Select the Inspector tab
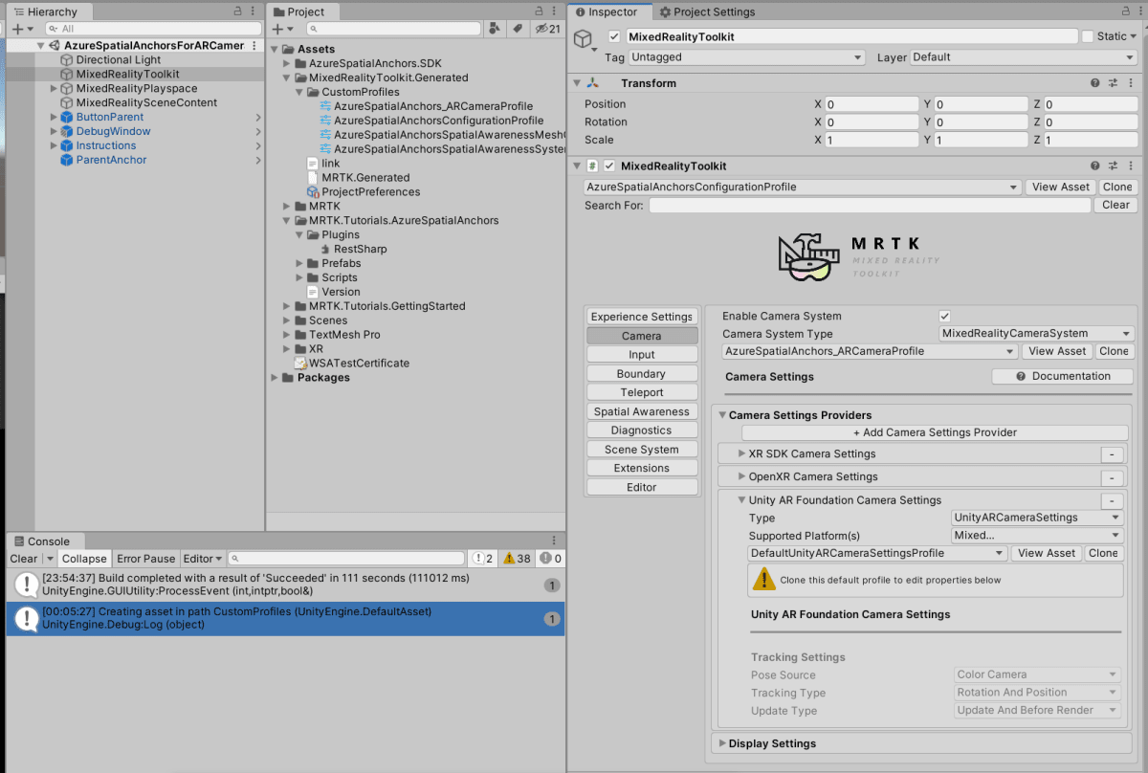Viewport: 1148px width, 773px height. click(x=612, y=12)
